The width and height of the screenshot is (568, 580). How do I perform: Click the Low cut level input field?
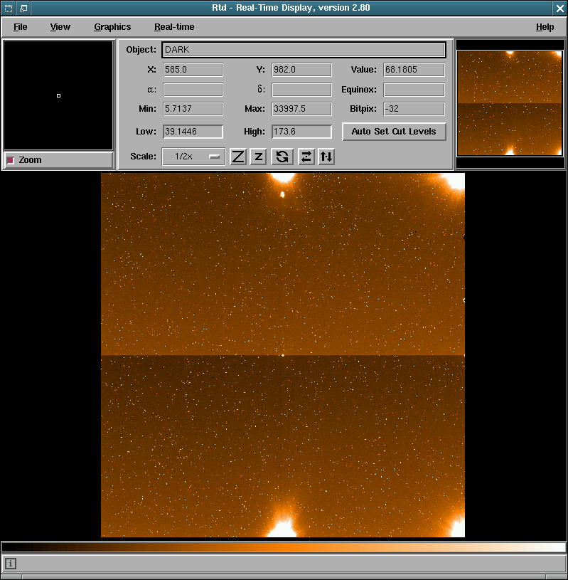[x=193, y=132]
